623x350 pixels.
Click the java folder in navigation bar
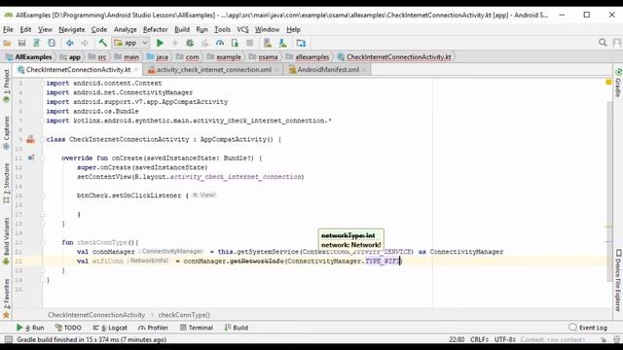pos(158,57)
